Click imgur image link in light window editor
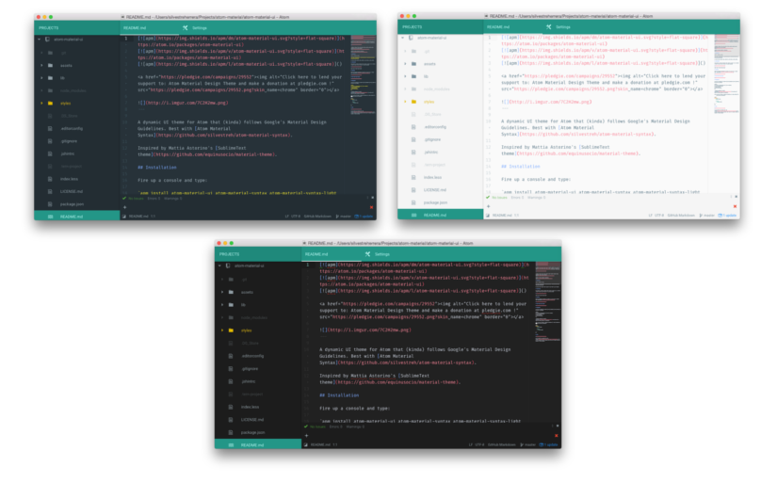 click(551, 102)
